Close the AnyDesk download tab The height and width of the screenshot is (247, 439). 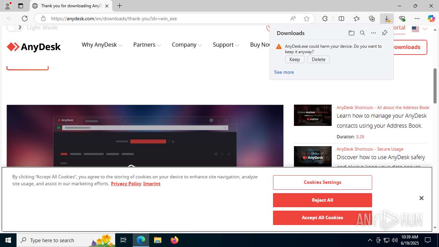coord(107,6)
